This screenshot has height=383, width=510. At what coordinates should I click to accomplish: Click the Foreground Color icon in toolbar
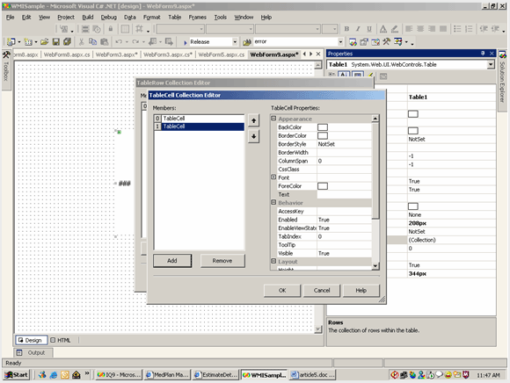tap(383, 29)
